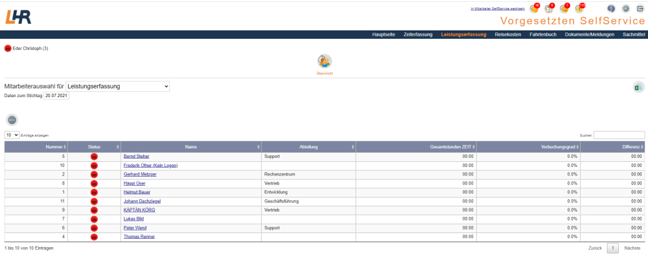Sort by Gesamtstunden ZEIT column

pos(416,147)
